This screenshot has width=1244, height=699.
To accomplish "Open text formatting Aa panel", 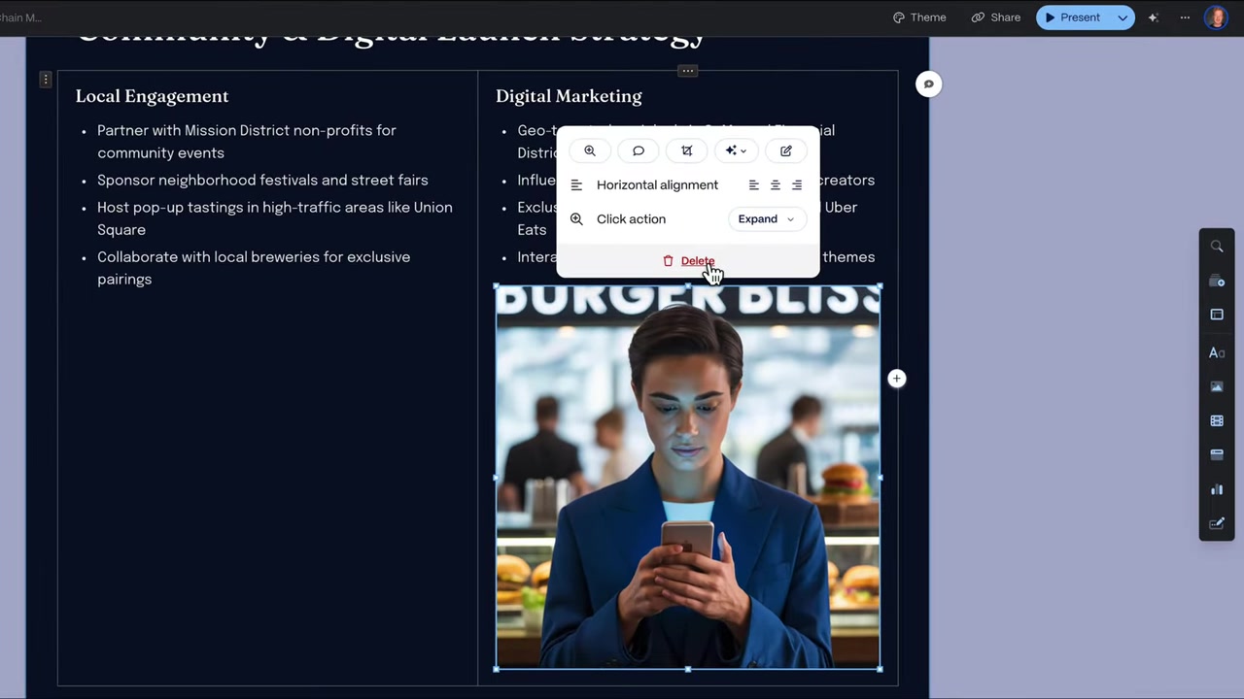I will 1217,352.
